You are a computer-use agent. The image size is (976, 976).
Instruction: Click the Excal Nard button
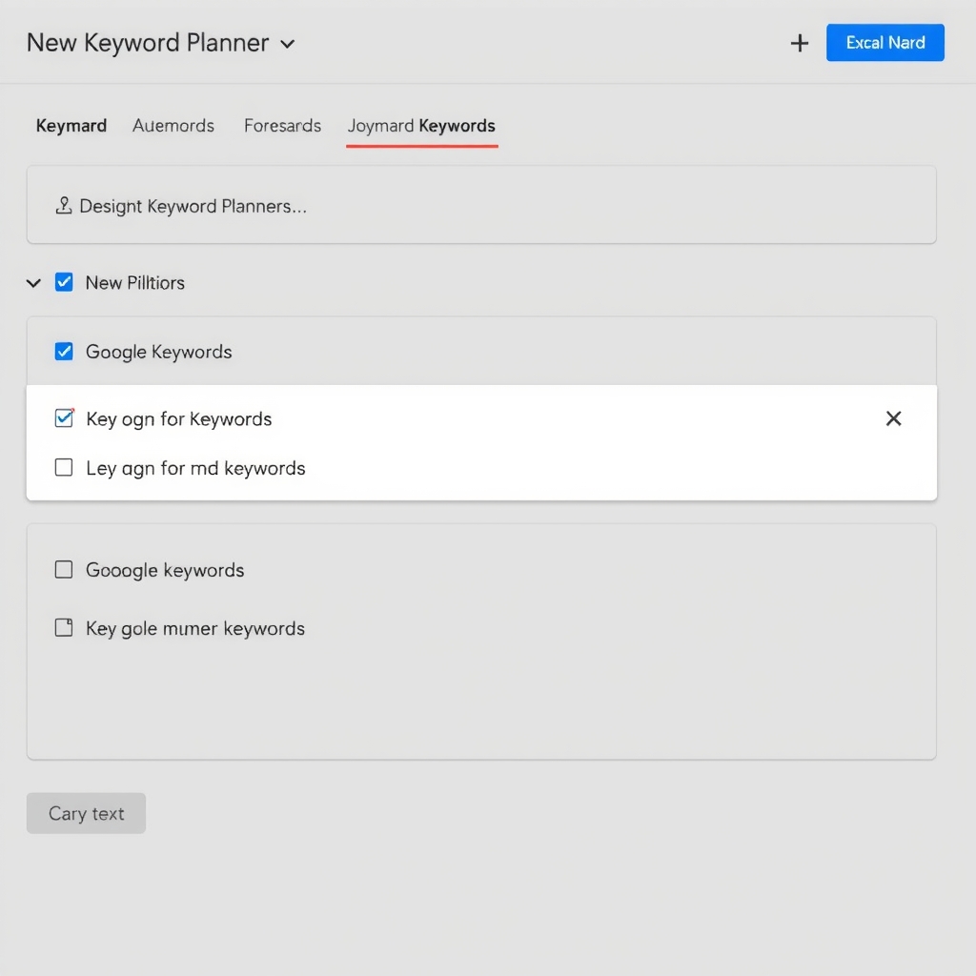point(884,42)
